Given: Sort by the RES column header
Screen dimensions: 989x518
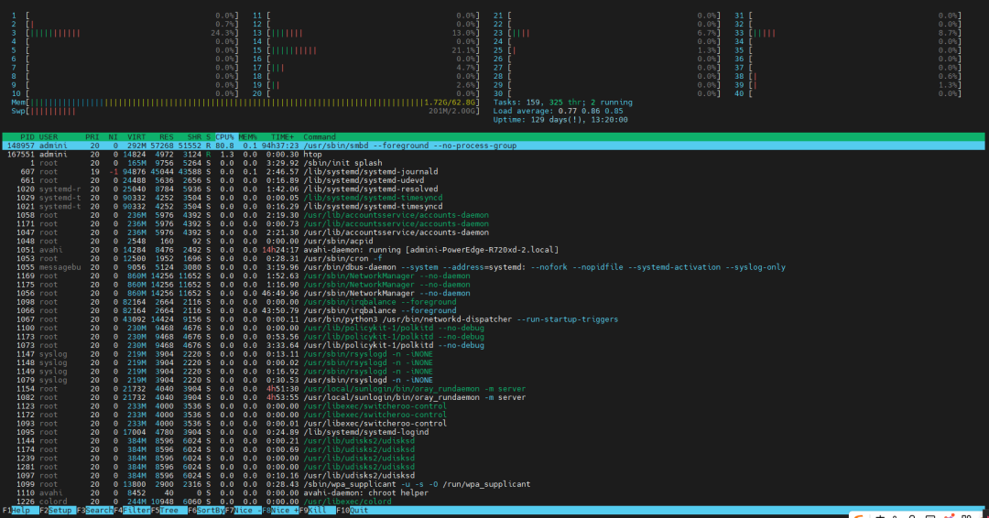Looking at the screenshot, I should pos(166,136).
